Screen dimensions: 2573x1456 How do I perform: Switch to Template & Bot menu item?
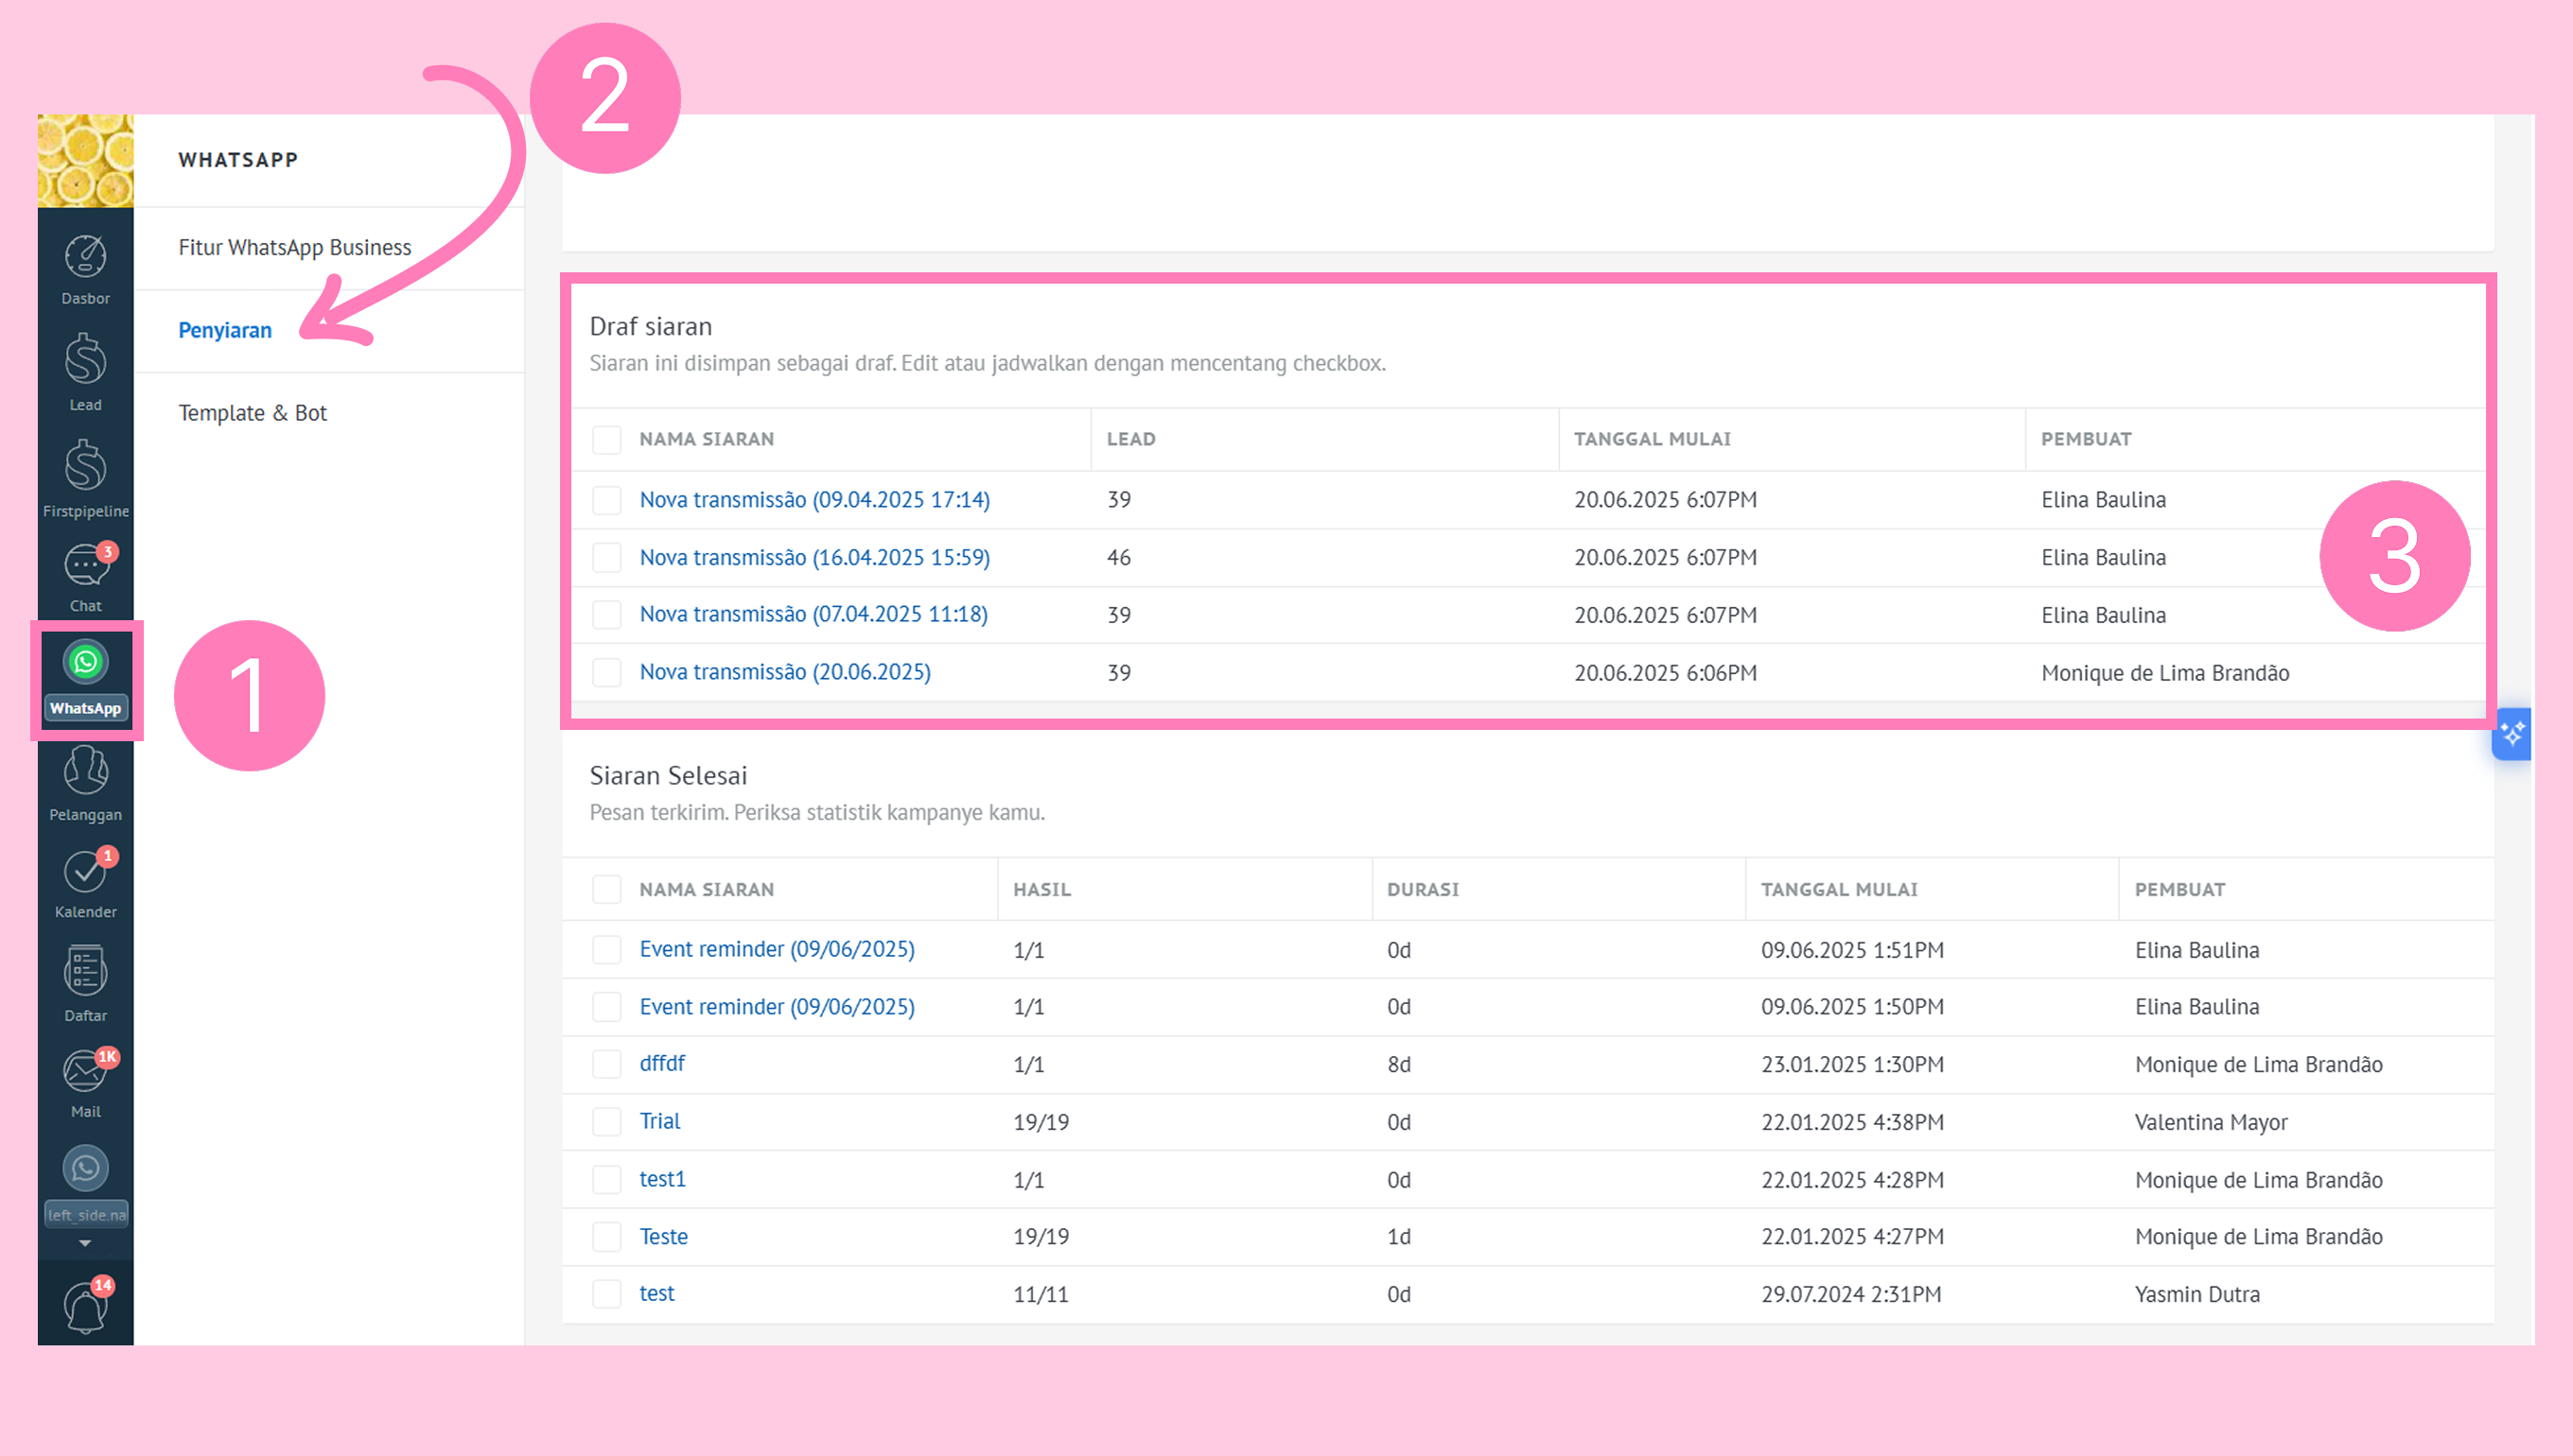click(x=253, y=413)
